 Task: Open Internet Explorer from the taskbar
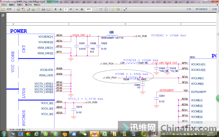click(x=36, y=134)
